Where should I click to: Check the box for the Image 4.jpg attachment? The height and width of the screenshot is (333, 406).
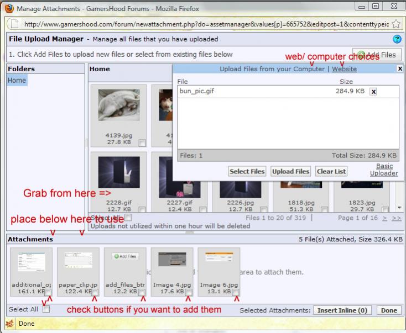189,292
